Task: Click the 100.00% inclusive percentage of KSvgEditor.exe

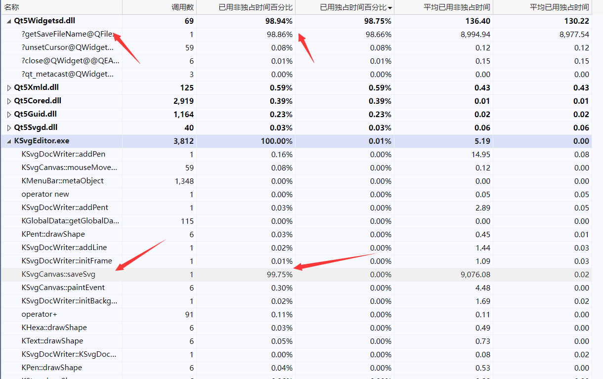Action: pos(277,141)
